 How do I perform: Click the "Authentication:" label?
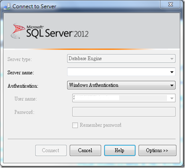pos(23,86)
